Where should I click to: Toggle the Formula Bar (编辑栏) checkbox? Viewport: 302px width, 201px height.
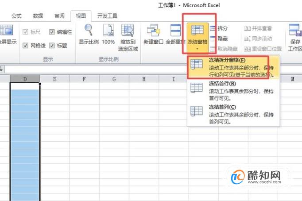point(52,32)
